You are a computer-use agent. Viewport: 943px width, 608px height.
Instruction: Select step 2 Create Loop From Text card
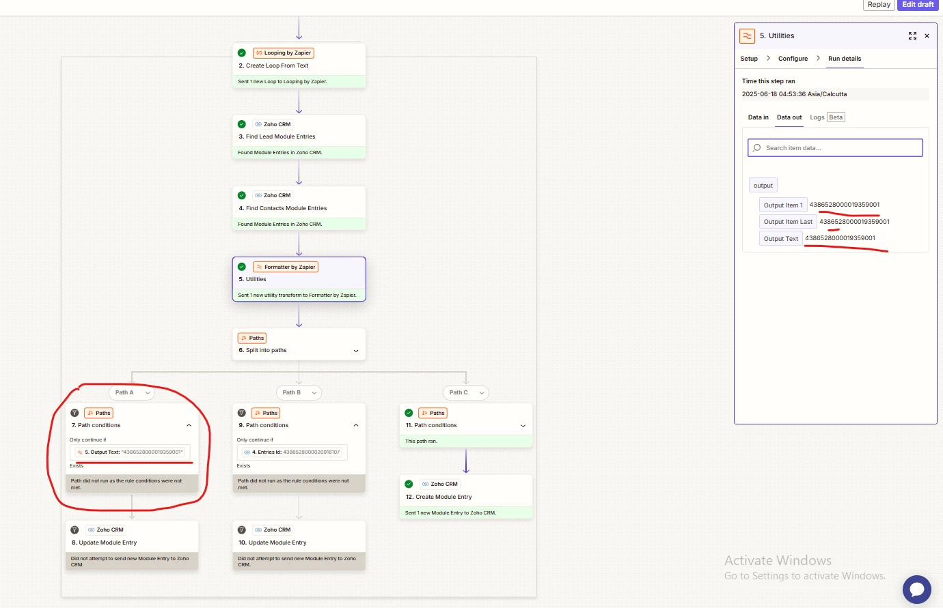click(x=299, y=66)
